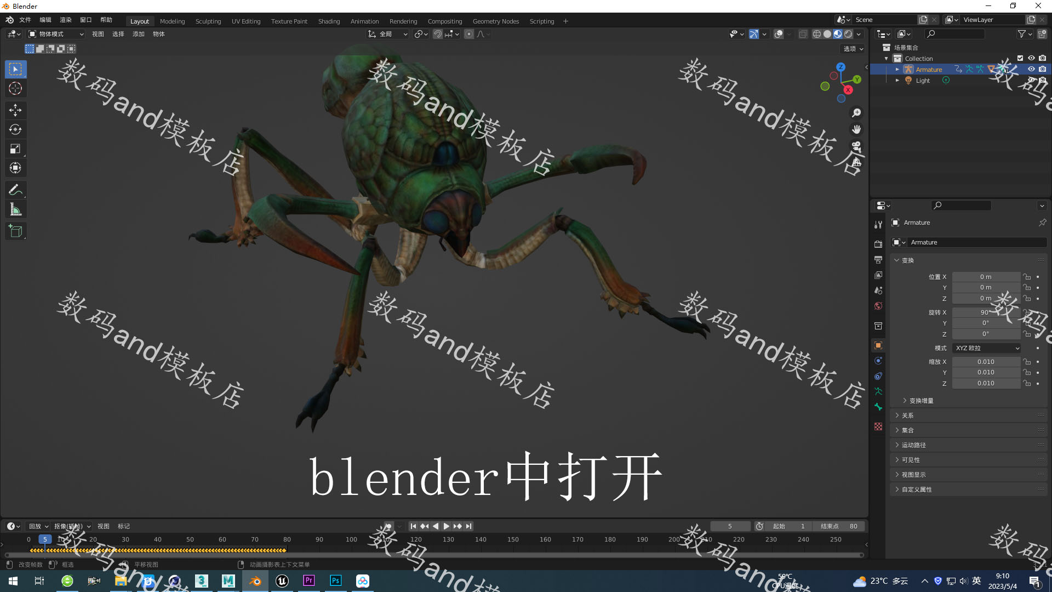Open the Render properties tab

878,244
